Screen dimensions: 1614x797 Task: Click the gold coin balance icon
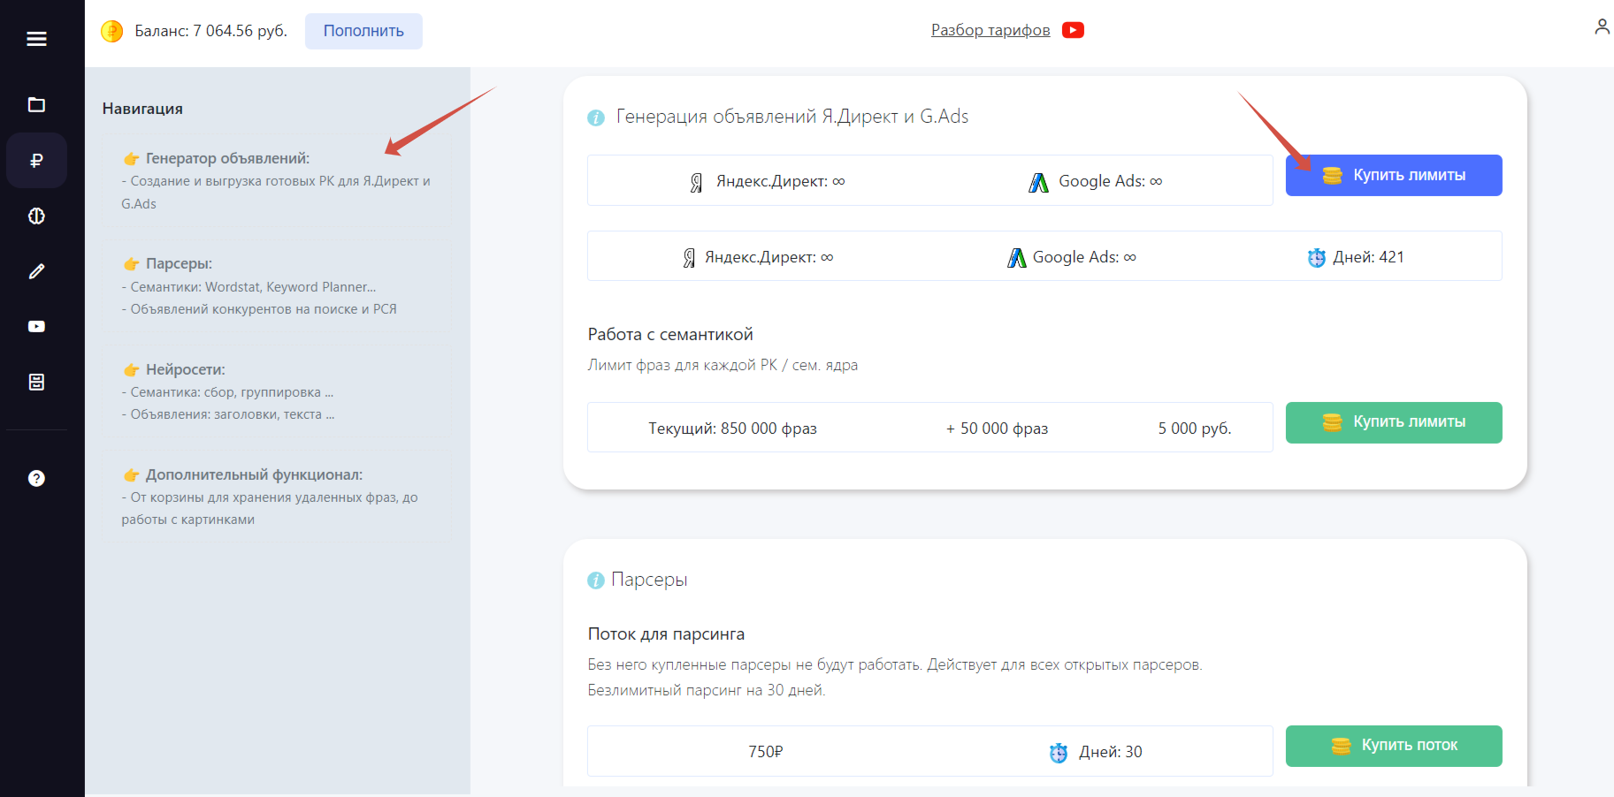[x=112, y=31]
